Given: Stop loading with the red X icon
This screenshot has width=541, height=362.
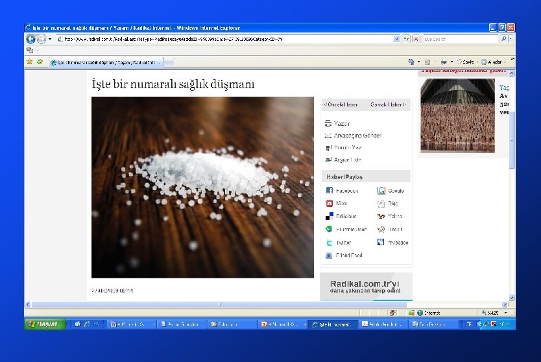Looking at the screenshot, I should pyautogui.click(x=416, y=39).
